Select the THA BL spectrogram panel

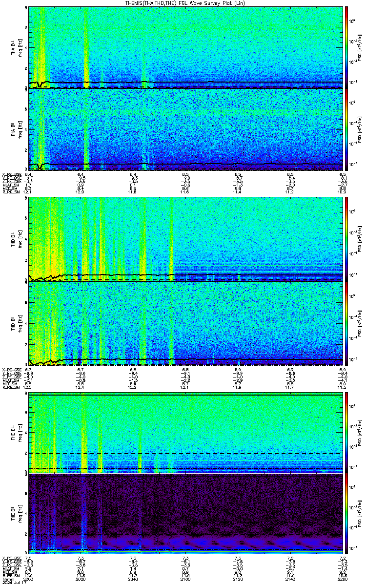tap(185, 47)
